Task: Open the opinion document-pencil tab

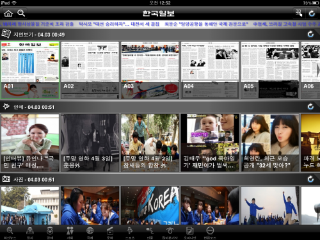Action: 189,233
